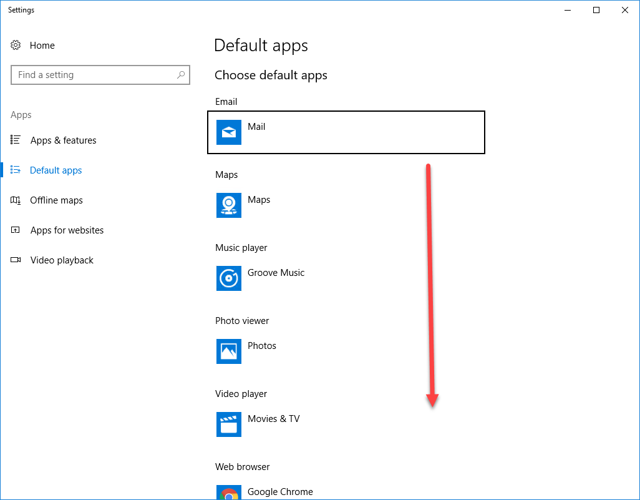Click the Home gear icon in sidebar
The width and height of the screenshot is (640, 500).
[x=15, y=45]
